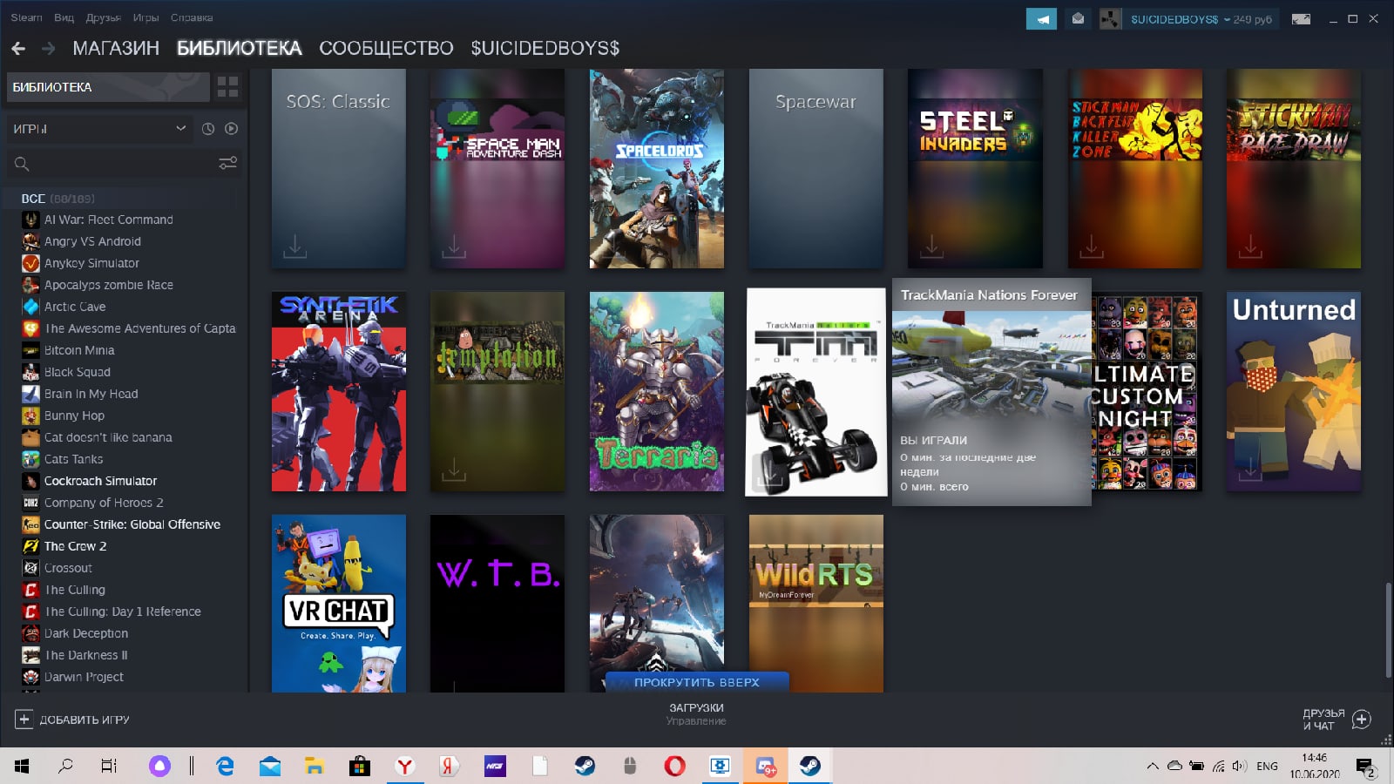Open the Steam menu

click(26, 17)
